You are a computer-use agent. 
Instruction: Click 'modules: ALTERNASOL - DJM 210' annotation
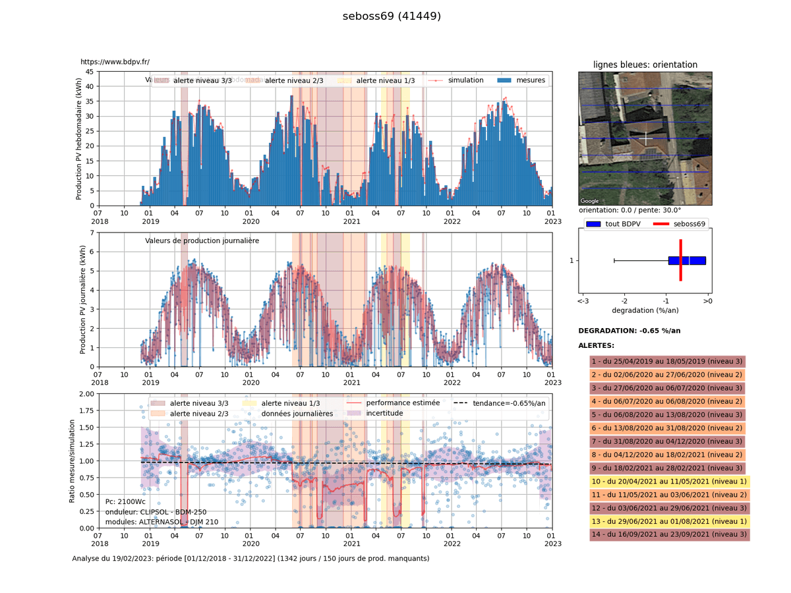point(161,522)
